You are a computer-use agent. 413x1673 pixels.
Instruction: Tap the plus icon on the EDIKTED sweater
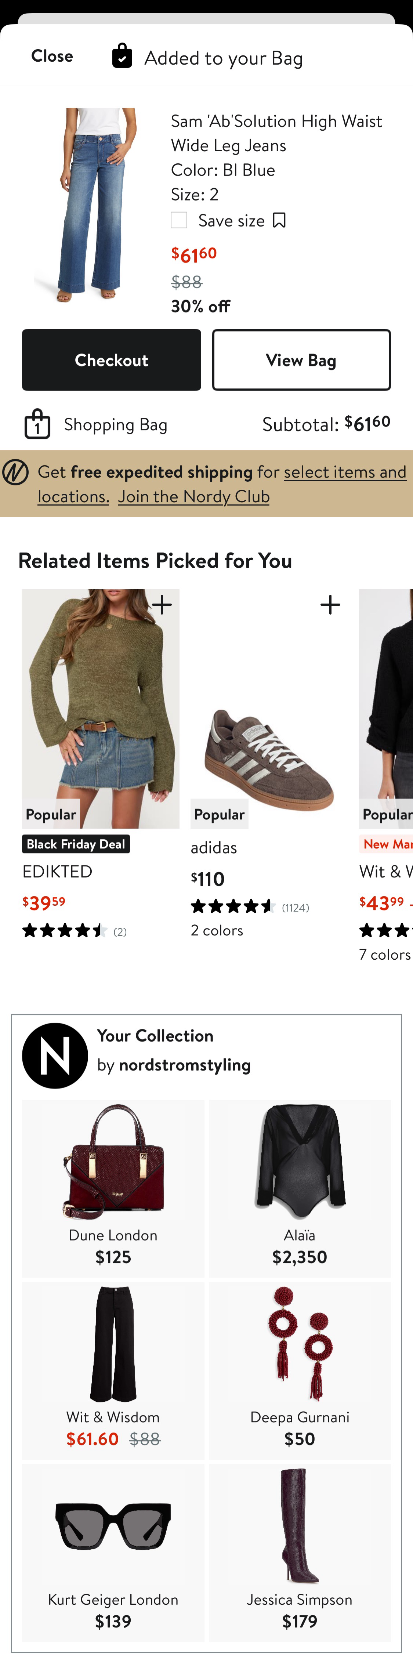161,604
